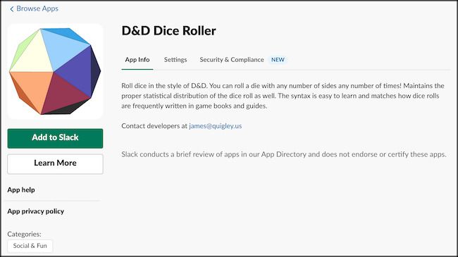The height and width of the screenshot is (257, 458).
Task: Open Security & Compliance tab
Action: click(232, 60)
